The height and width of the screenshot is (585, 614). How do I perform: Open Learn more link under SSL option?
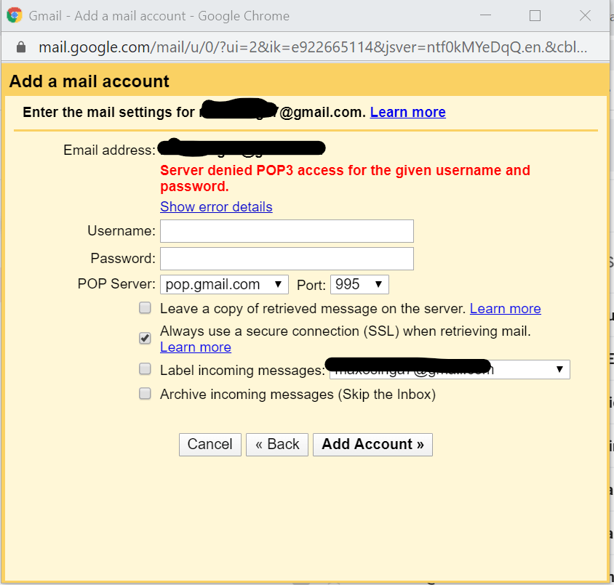(x=196, y=347)
